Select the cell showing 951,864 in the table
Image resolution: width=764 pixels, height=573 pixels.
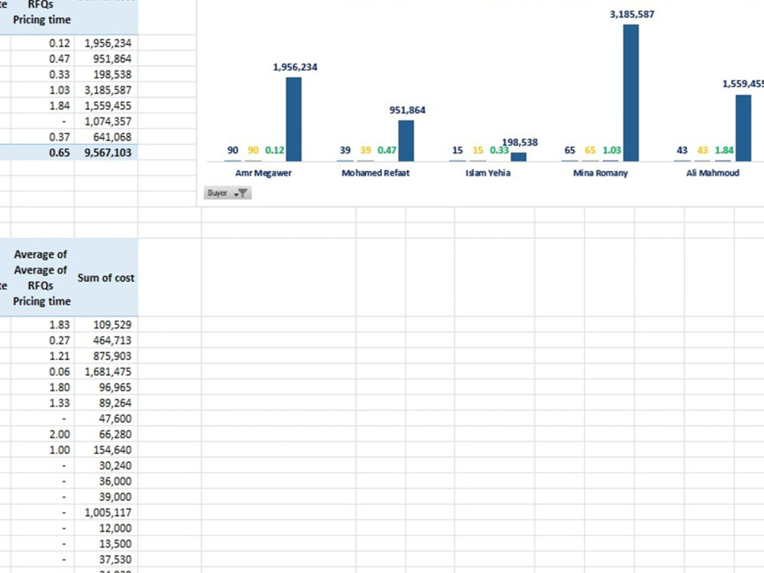point(106,59)
